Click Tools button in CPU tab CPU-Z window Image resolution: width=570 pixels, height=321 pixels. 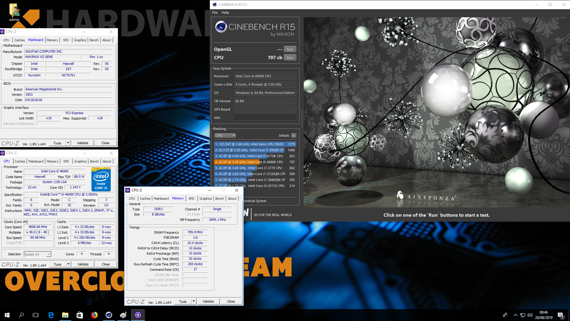point(58,264)
